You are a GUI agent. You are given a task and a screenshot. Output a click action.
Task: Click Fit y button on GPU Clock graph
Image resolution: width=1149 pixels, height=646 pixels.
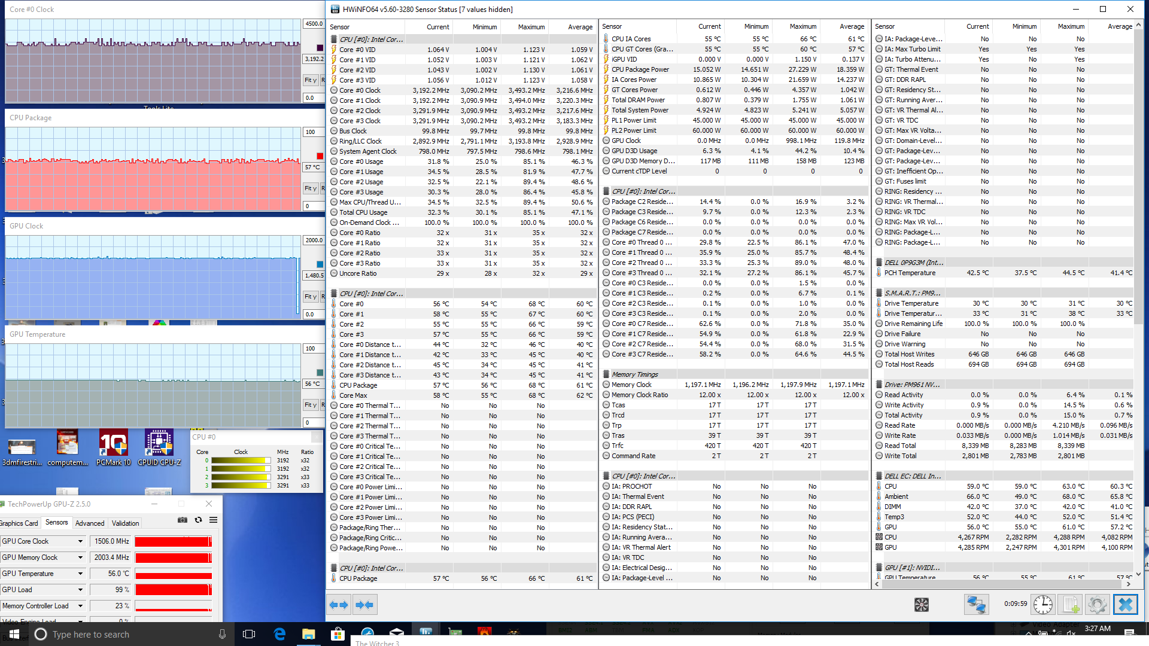click(310, 297)
